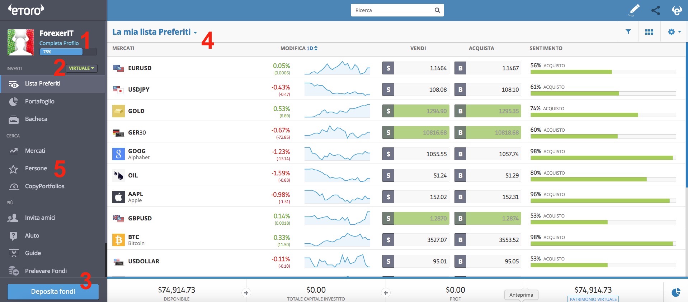Click the AAPL Apple logo icon

pyautogui.click(x=118, y=197)
